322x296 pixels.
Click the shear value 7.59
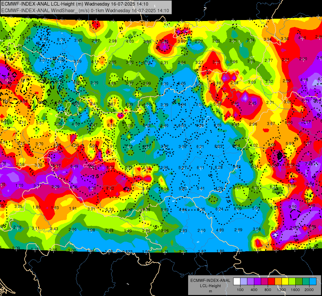coord(129,125)
